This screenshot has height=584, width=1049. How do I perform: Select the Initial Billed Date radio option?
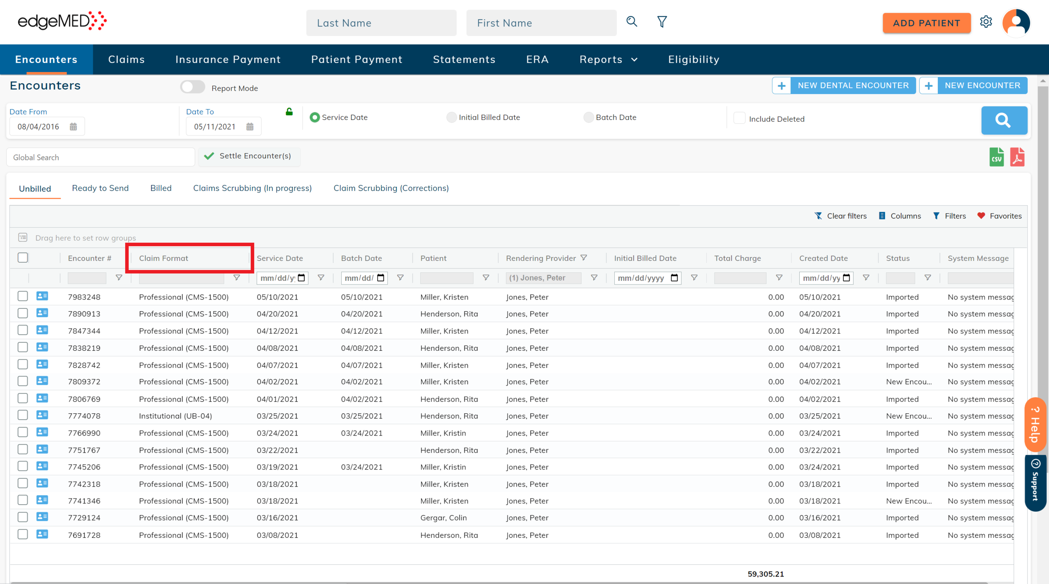pyautogui.click(x=451, y=117)
